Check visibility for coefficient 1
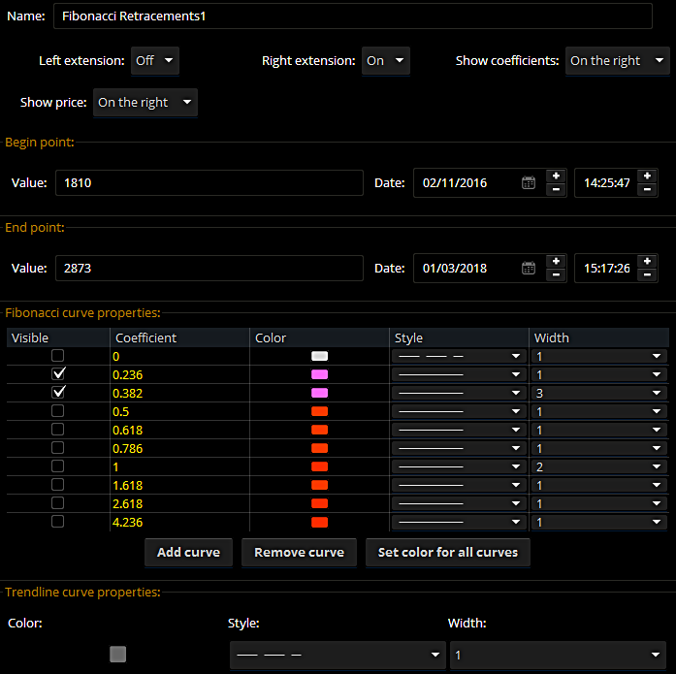 58,466
